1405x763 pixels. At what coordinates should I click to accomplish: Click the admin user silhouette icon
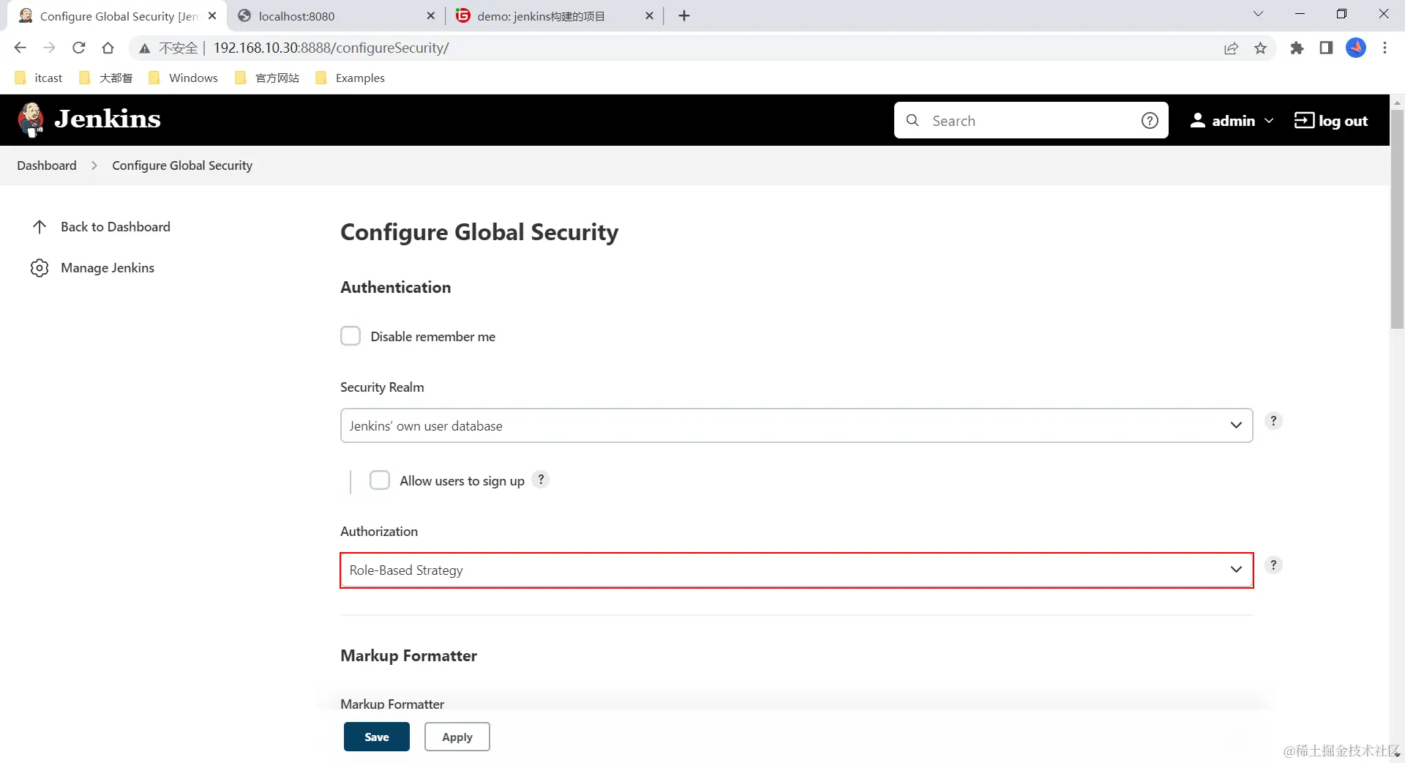coord(1197,120)
